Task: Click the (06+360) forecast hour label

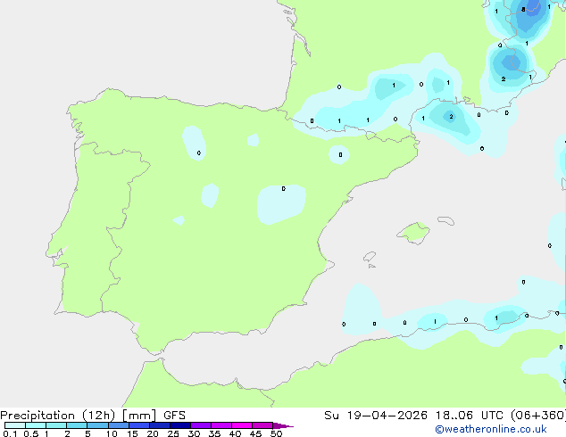Action: tap(538, 416)
